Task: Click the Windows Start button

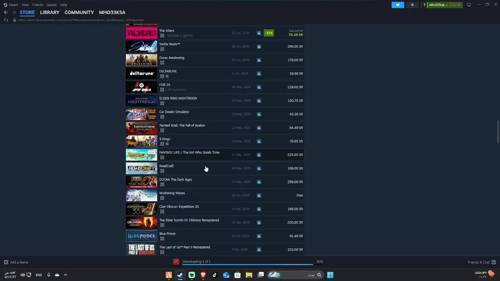Action: [x=330, y=275]
